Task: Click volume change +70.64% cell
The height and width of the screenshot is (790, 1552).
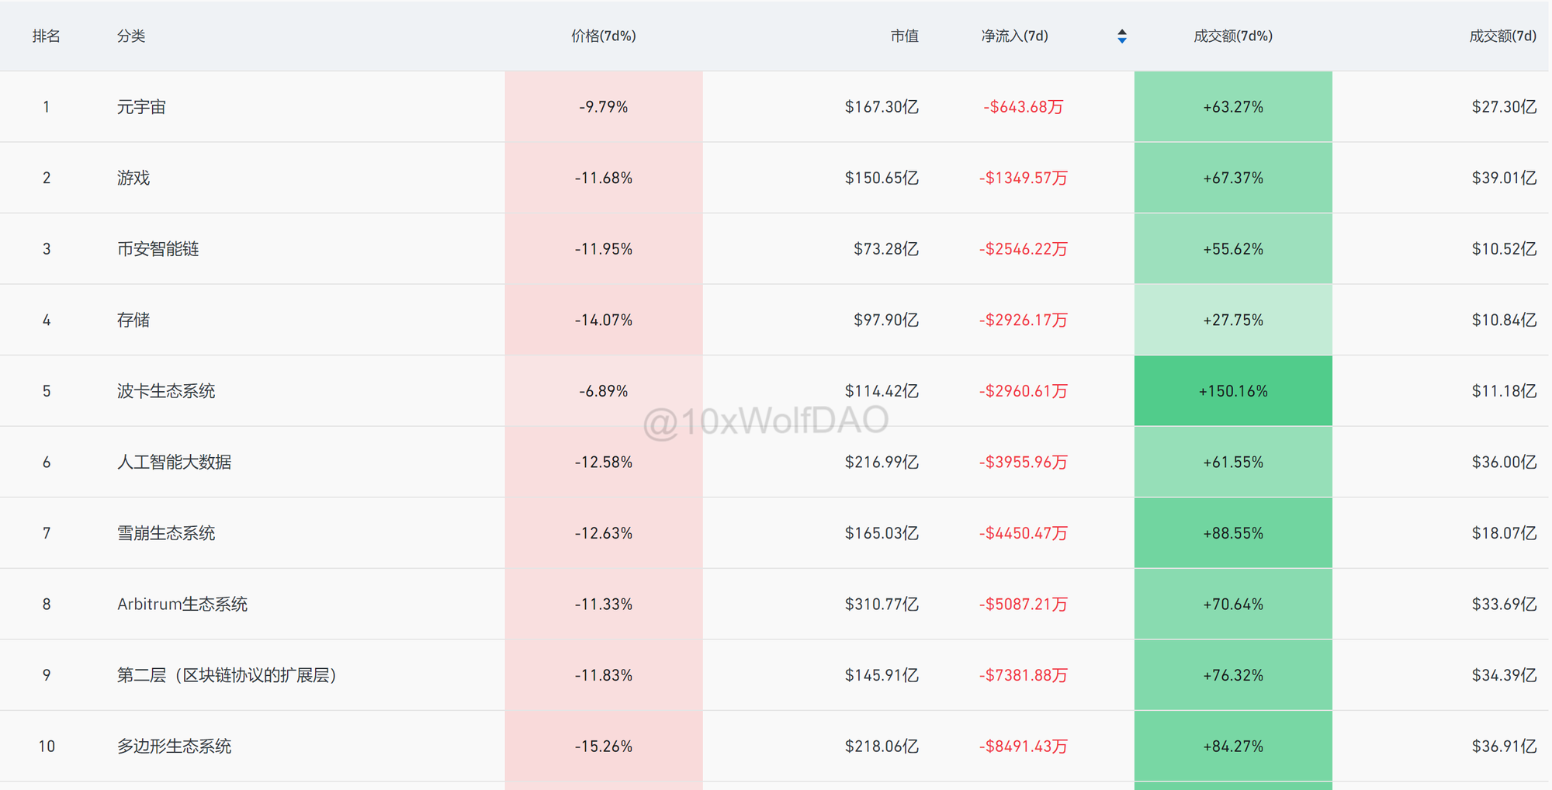Action: click(x=1233, y=605)
